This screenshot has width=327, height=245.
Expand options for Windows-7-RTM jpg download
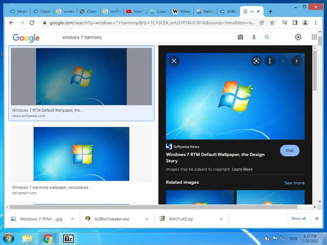pos(72,219)
